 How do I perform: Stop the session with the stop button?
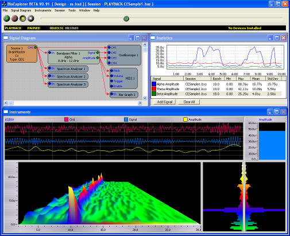pyautogui.click(x=31, y=18)
